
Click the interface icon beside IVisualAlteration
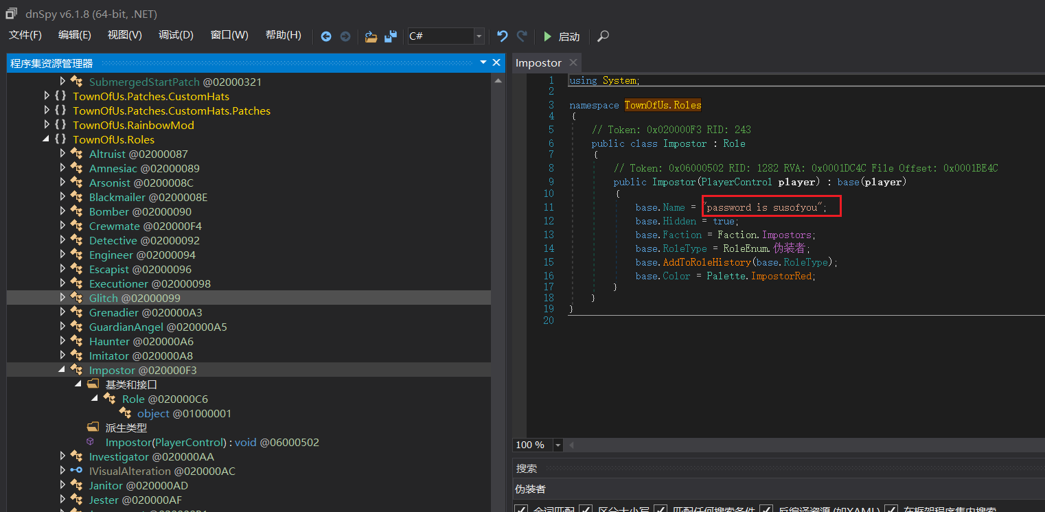pyautogui.click(x=76, y=471)
